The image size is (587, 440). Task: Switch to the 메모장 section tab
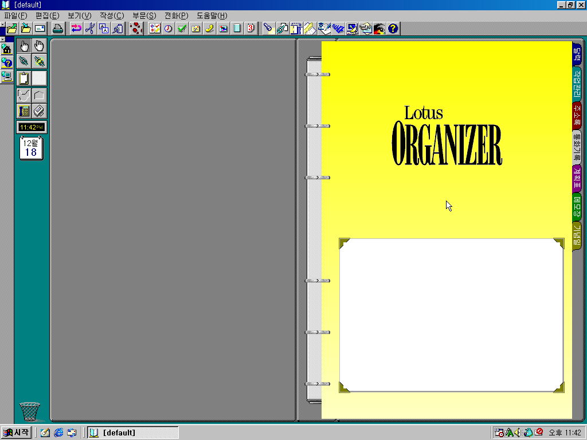click(x=577, y=207)
